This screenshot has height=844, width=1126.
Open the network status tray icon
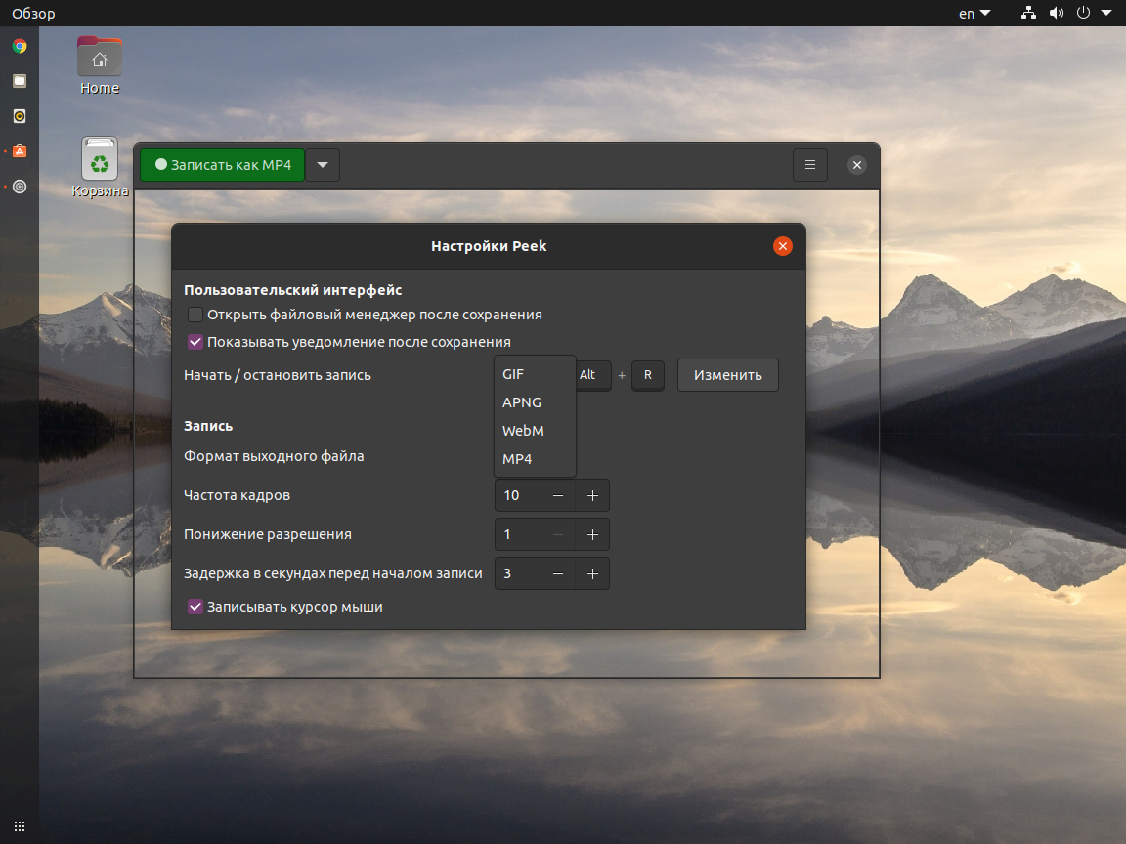pos(1028,14)
